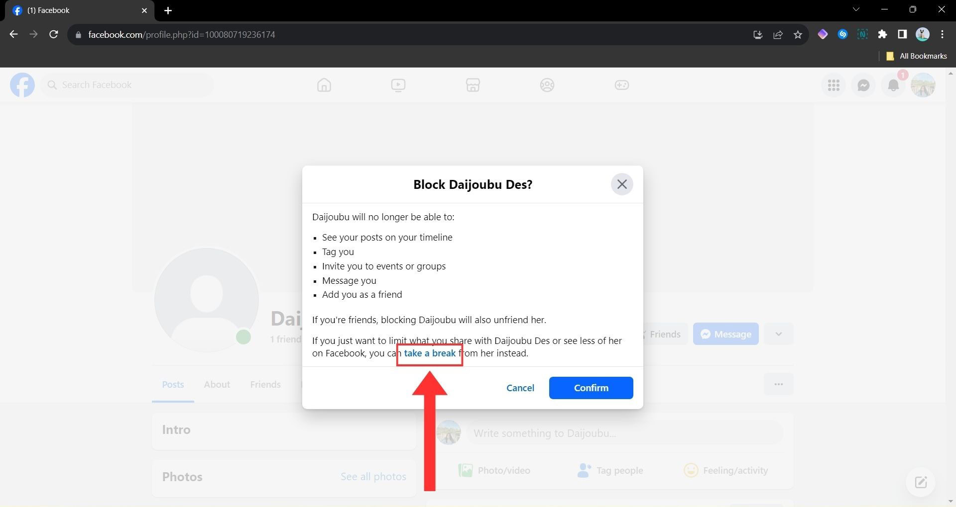Expand the profile chevron dropdown
Viewport: 956px width, 507px height.
pyautogui.click(x=779, y=334)
